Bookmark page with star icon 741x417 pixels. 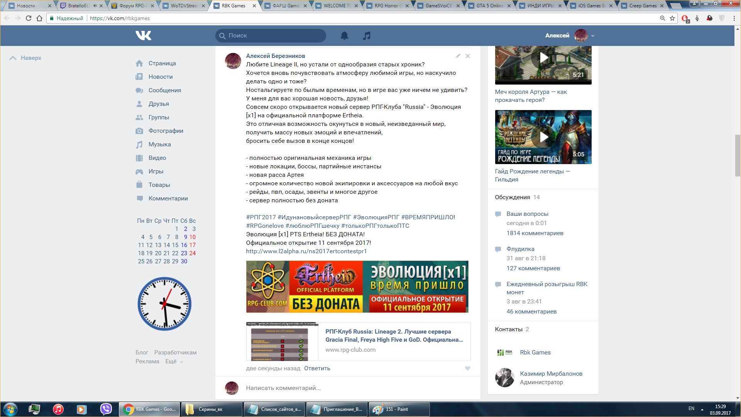coord(672,18)
